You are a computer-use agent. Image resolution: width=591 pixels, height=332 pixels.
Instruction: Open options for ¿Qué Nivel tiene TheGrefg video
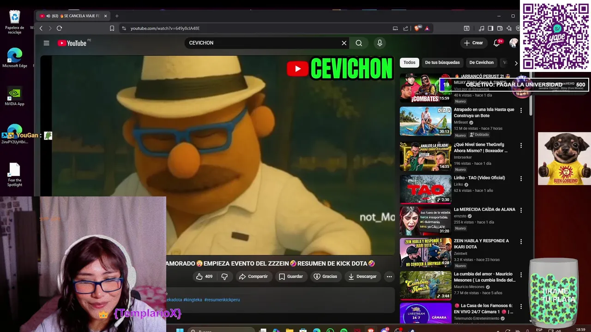(x=521, y=146)
